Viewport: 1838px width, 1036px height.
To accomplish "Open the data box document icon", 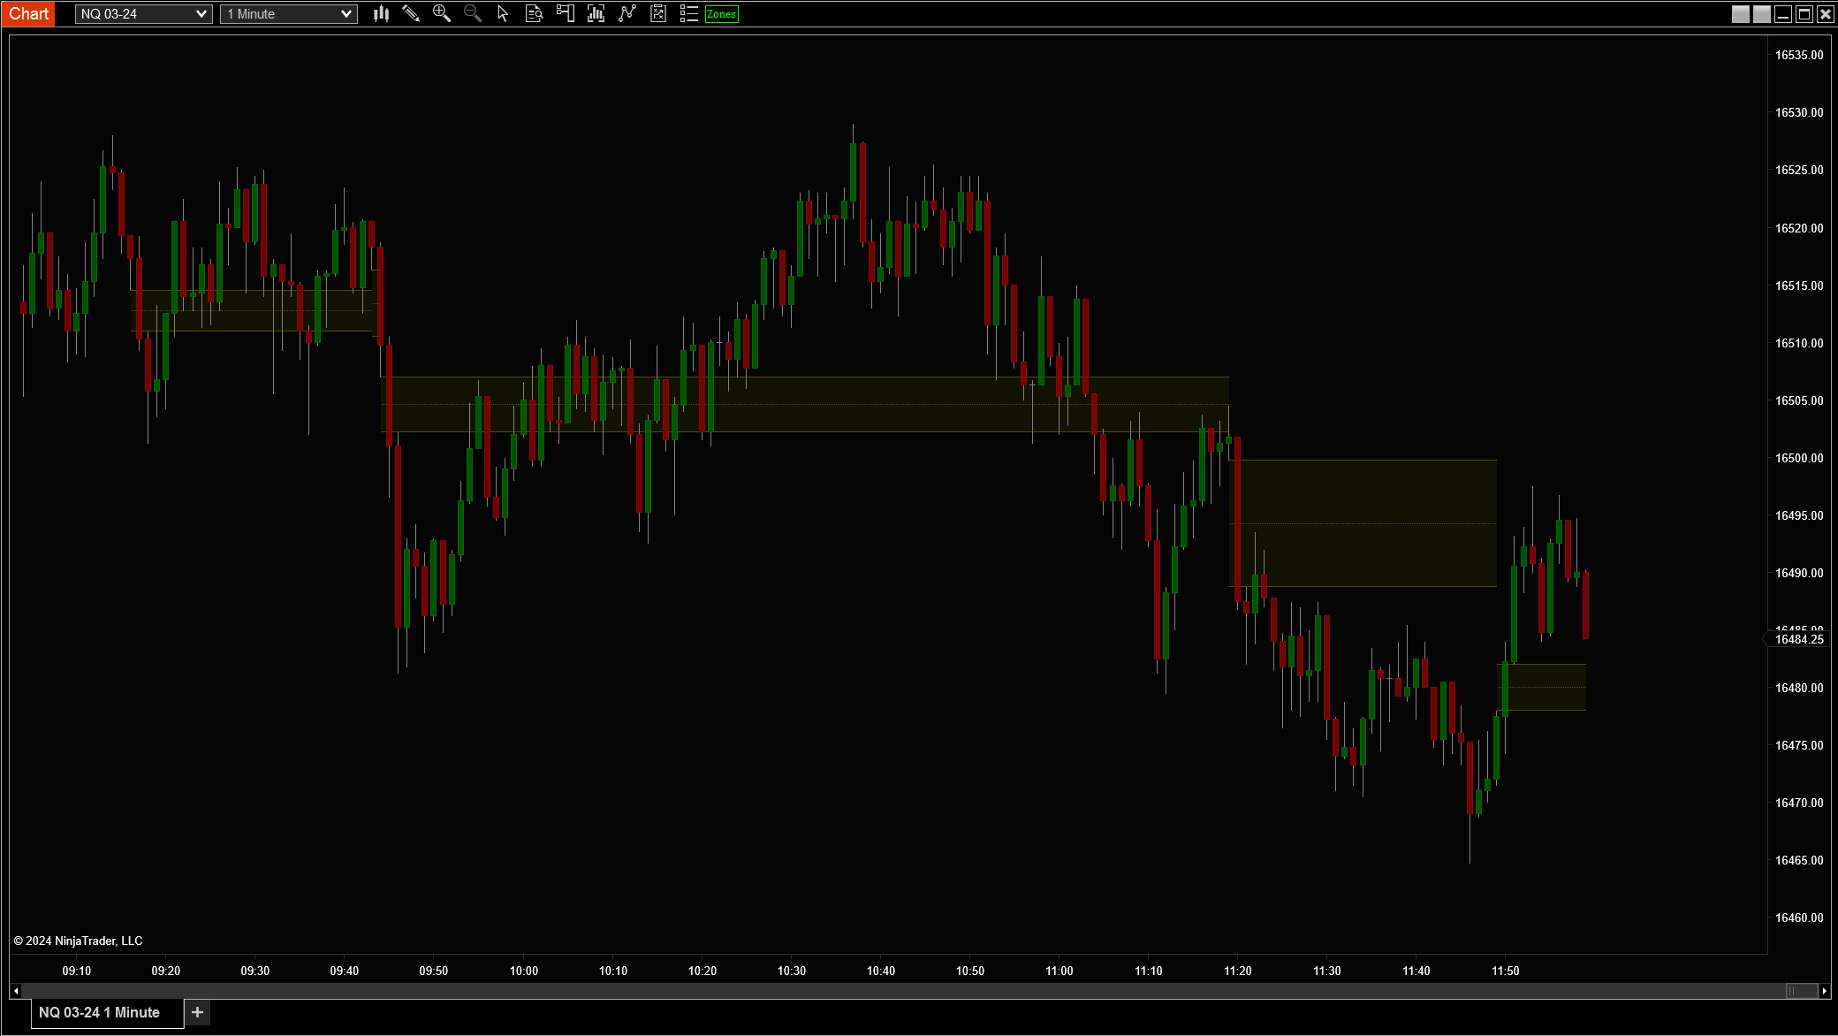I will pos(534,13).
